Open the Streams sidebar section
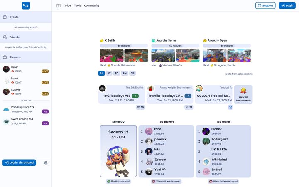299x187 pixels. pos(26,57)
